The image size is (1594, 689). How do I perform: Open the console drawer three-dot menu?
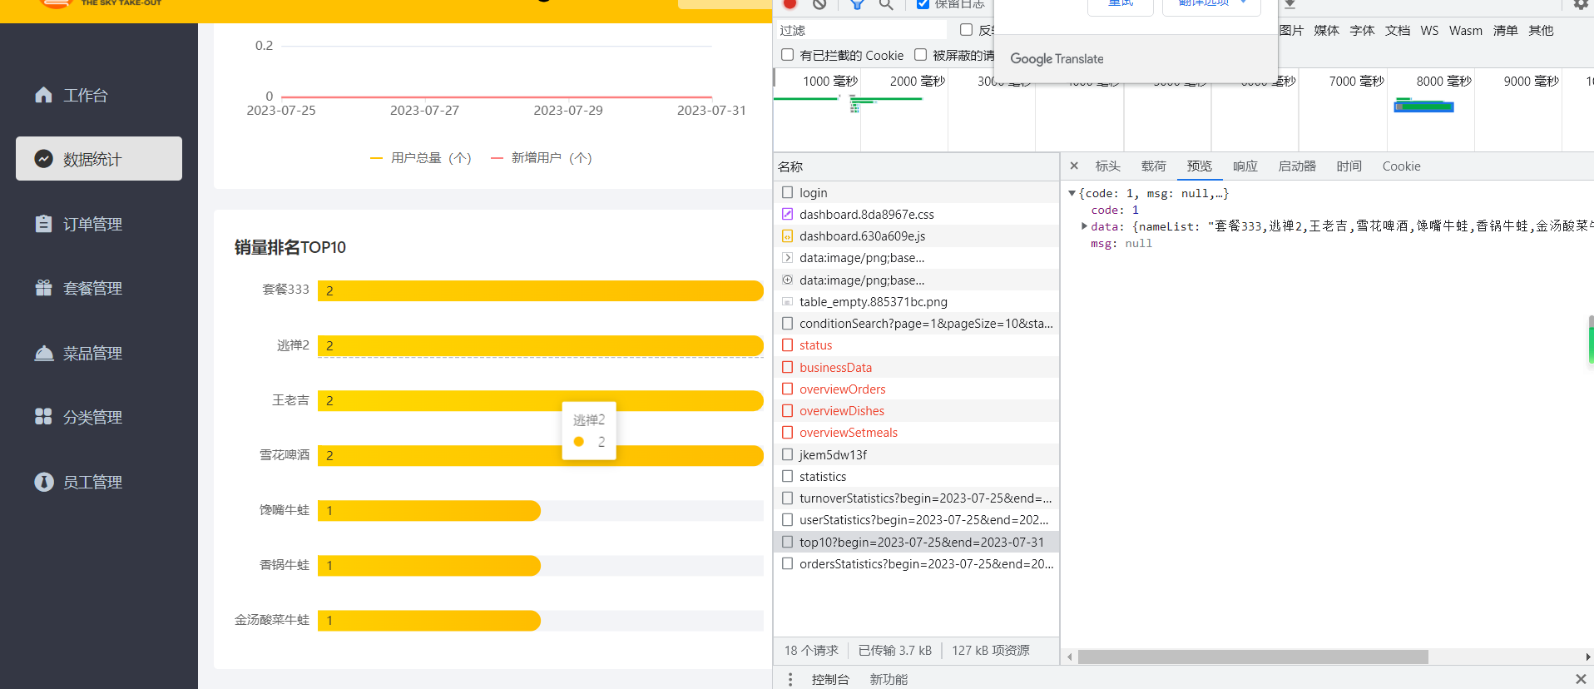point(790,679)
